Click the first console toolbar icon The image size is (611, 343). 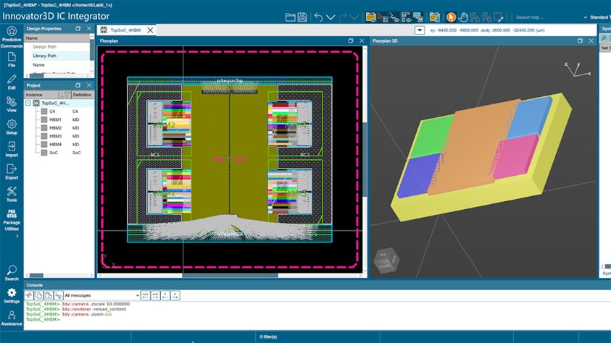click(x=29, y=295)
